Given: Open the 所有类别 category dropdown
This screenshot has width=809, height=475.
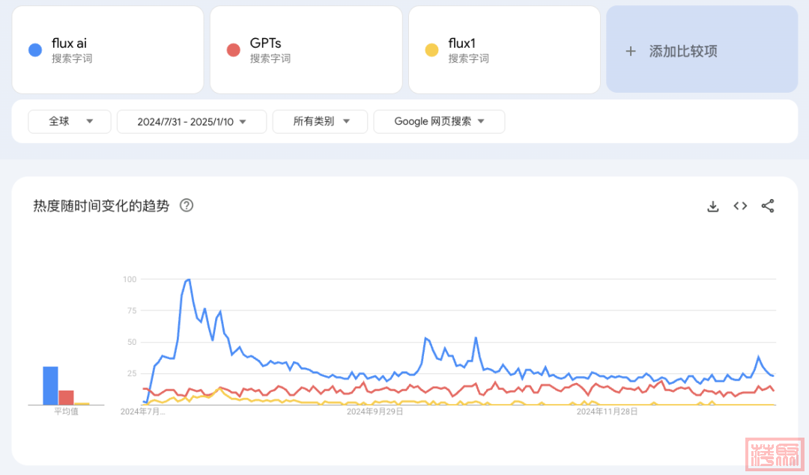Looking at the screenshot, I should coord(320,121).
